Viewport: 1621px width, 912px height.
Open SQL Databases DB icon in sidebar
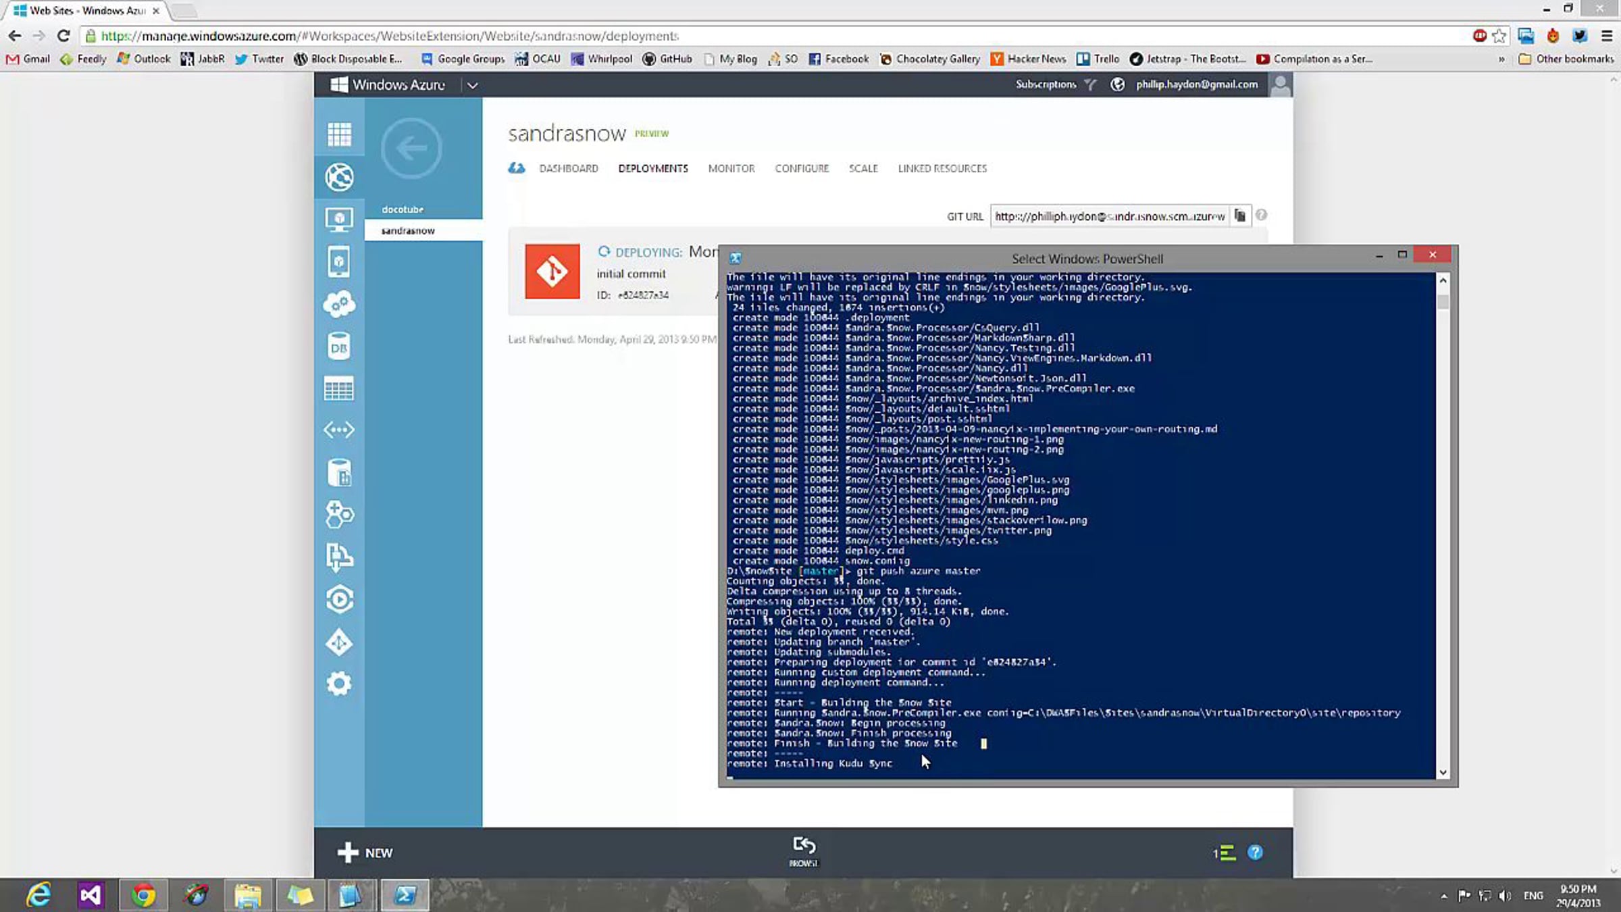339,347
